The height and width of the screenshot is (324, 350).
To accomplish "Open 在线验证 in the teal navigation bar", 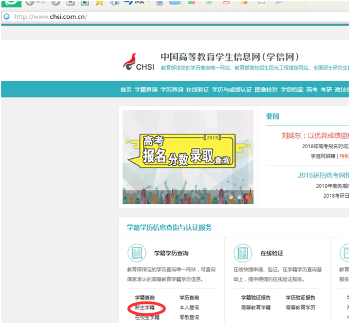I will [197, 90].
